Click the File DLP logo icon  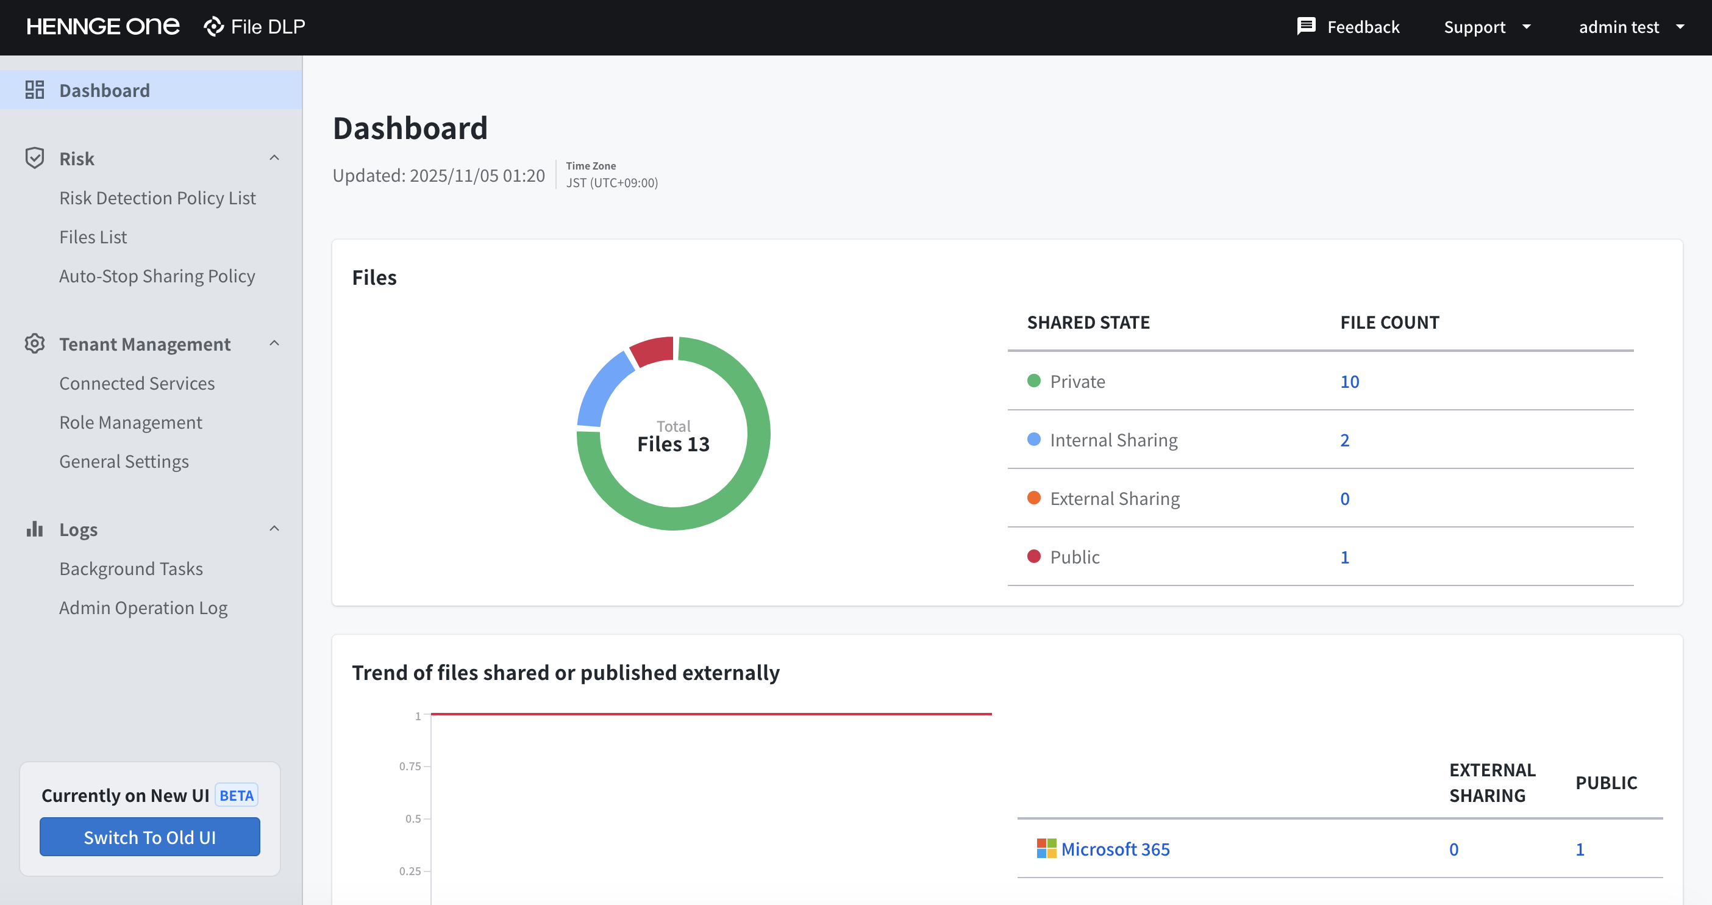(214, 27)
